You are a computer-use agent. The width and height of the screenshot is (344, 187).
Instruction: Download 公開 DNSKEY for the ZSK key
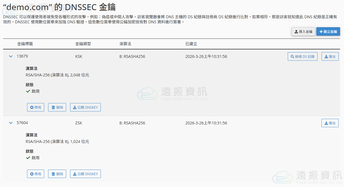tap(85, 174)
